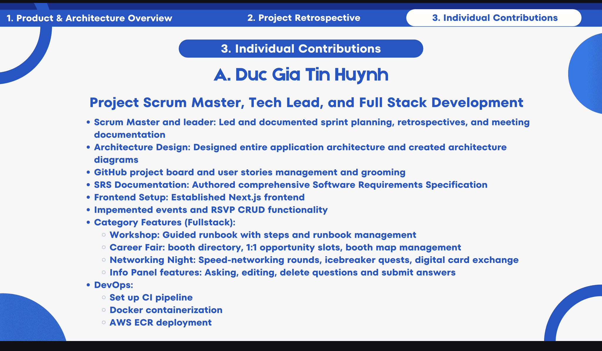Image resolution: width=602 pixels, height=351 pixels.
Task: Select the '1. Product & Architecture Overview' tab
Action: point(89,18)
